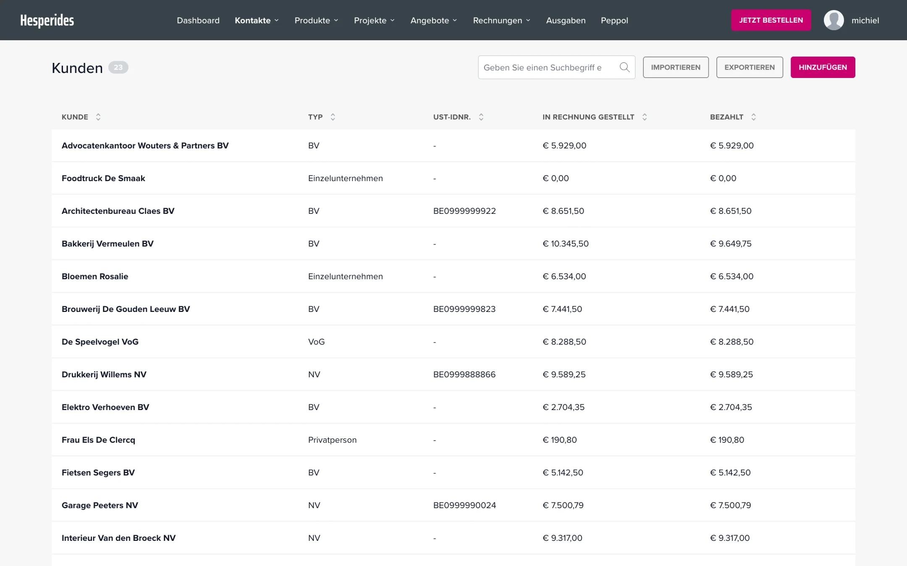Click the 23 customer count badge
This screenshot has width=907, height=566.
[118, 67]
